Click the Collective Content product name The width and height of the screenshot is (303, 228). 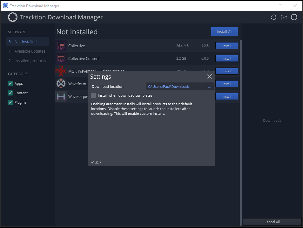(84, 58)
